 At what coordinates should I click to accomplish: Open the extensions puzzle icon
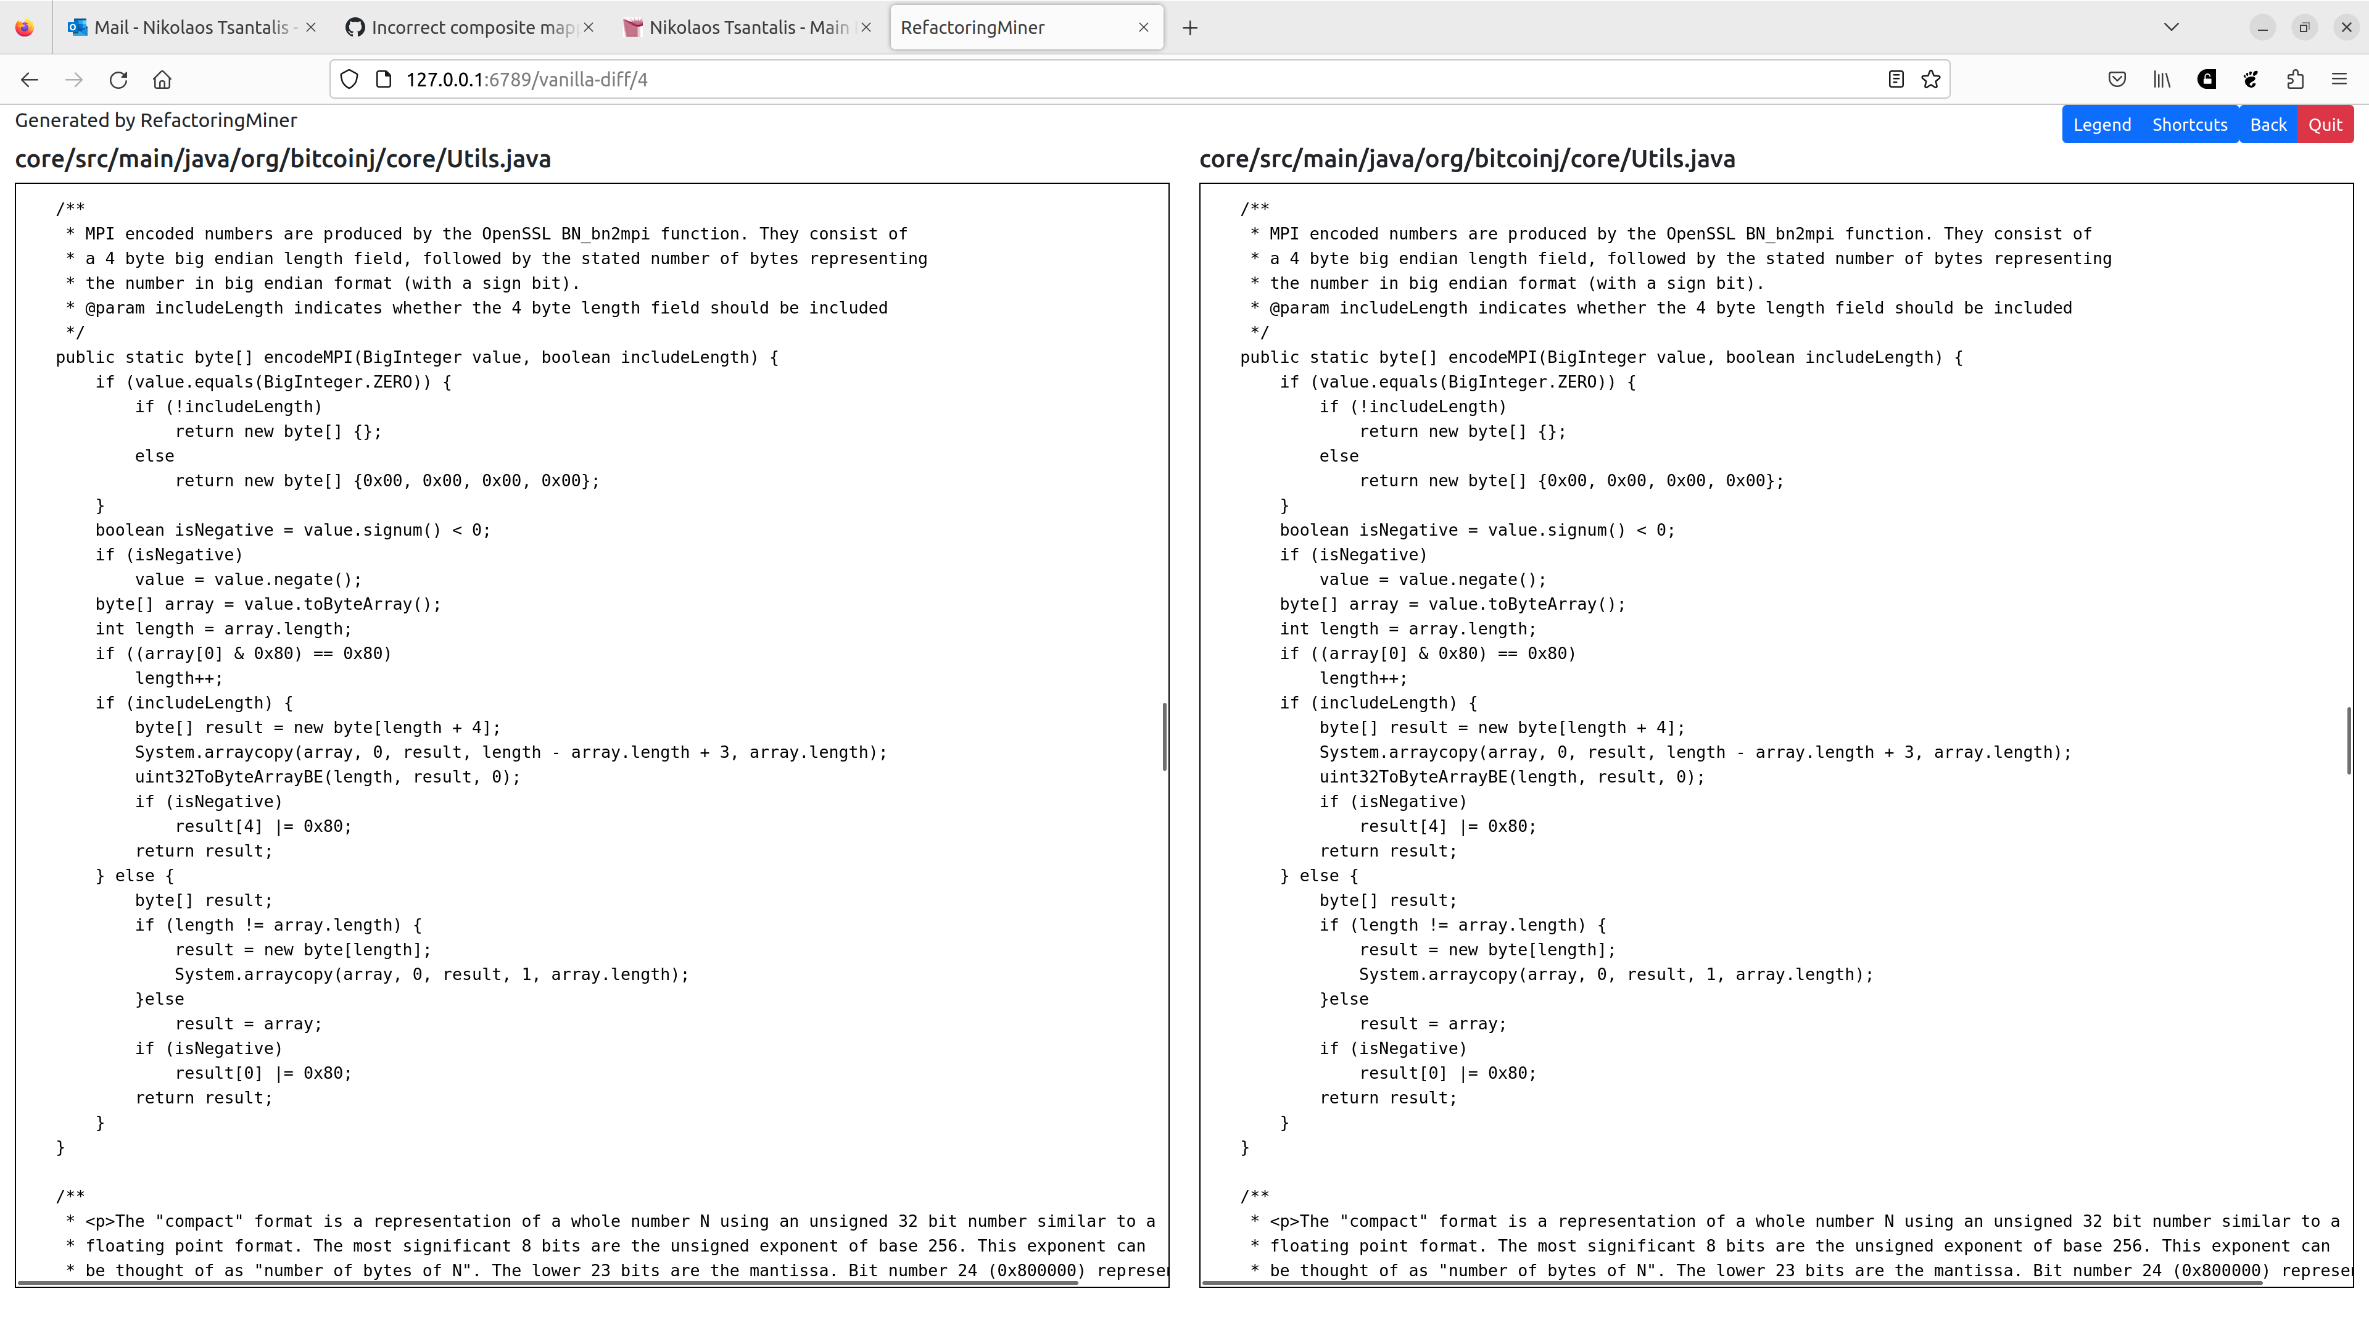pyautogui.click(x=2296, y=79)
